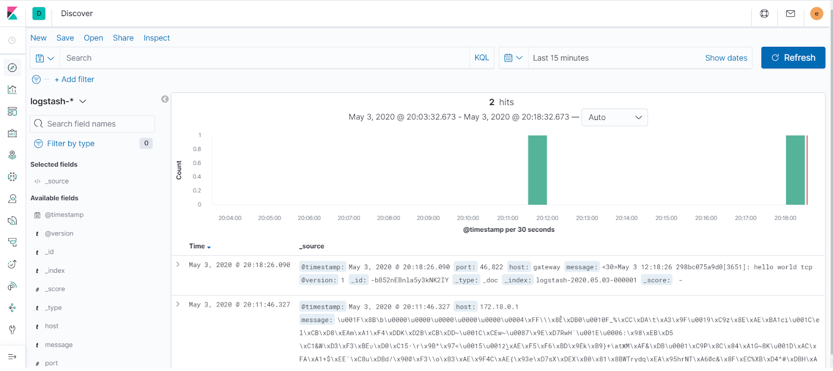Screen dimensions: 833x371
Task: Click the Refresh button
Action: point(793,58)
